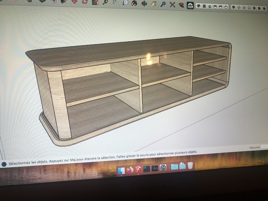
Task: Set Monochrome face style
Action: (265, 9)
